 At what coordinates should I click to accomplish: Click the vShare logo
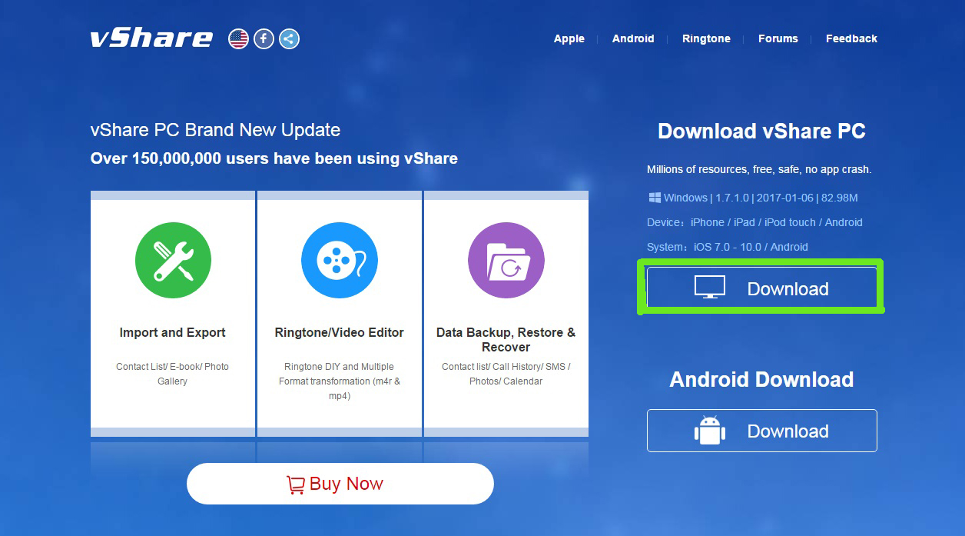click(x=151, y=38)
